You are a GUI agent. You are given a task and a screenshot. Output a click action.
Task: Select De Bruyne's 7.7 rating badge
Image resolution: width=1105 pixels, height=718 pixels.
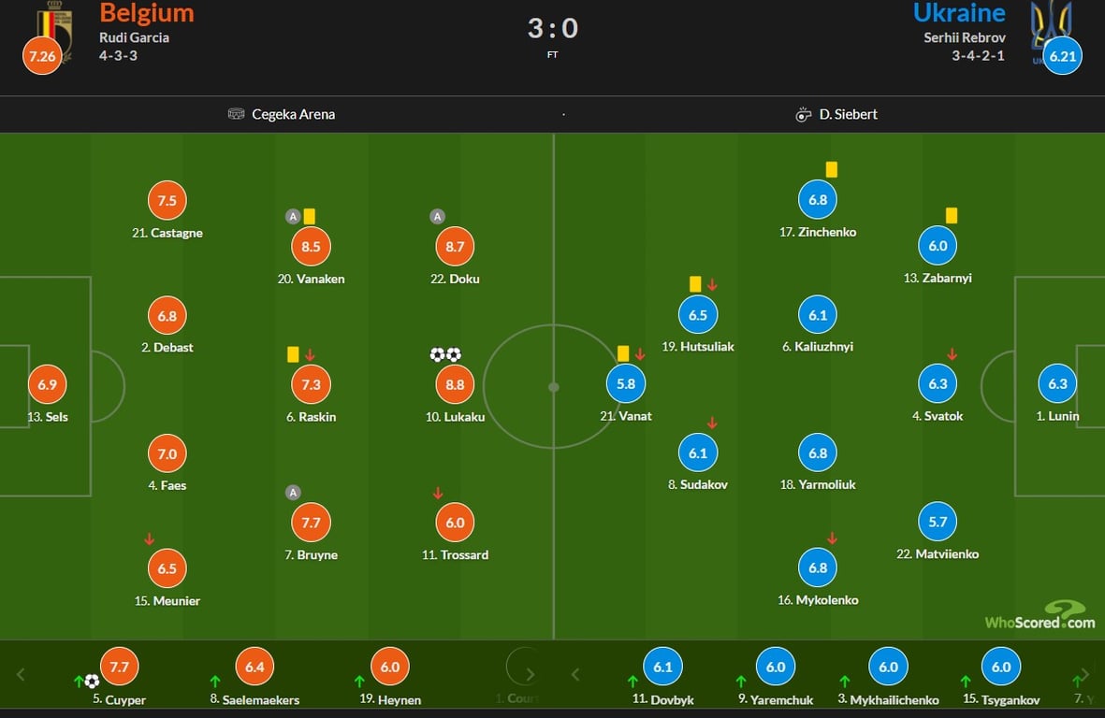point(311,523)
